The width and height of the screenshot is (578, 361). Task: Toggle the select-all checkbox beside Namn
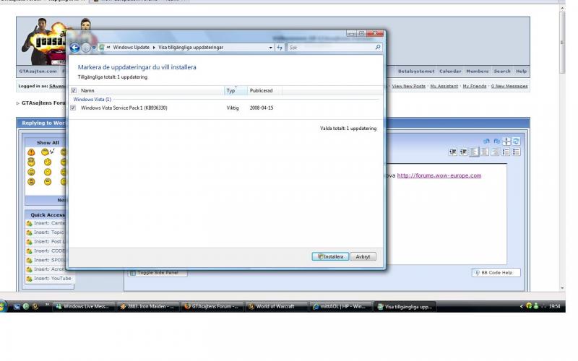pyautogui.click(x=74, y=91)
